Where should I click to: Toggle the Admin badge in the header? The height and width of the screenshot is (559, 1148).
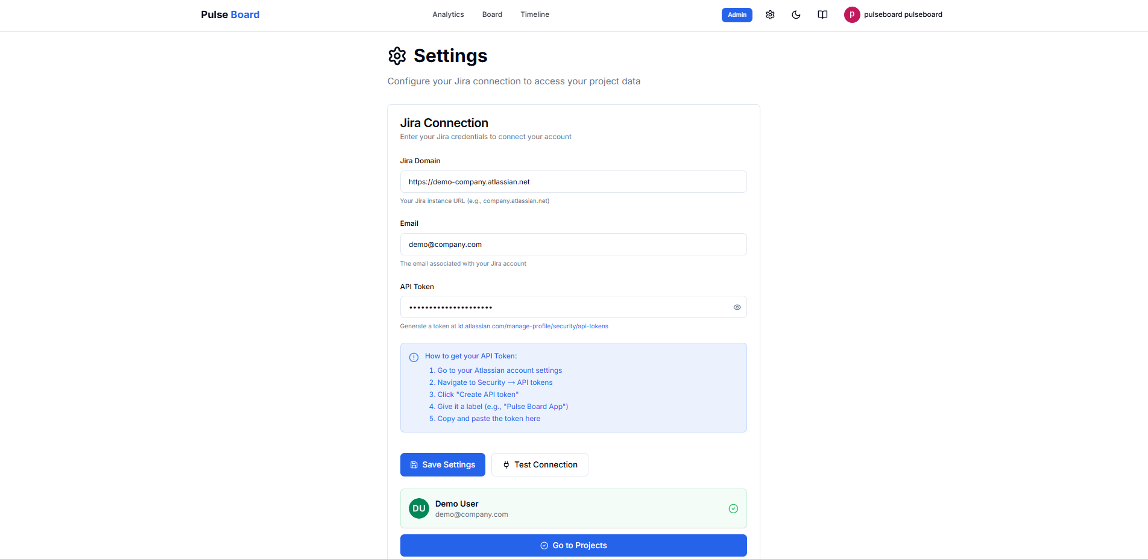point(737,14)
